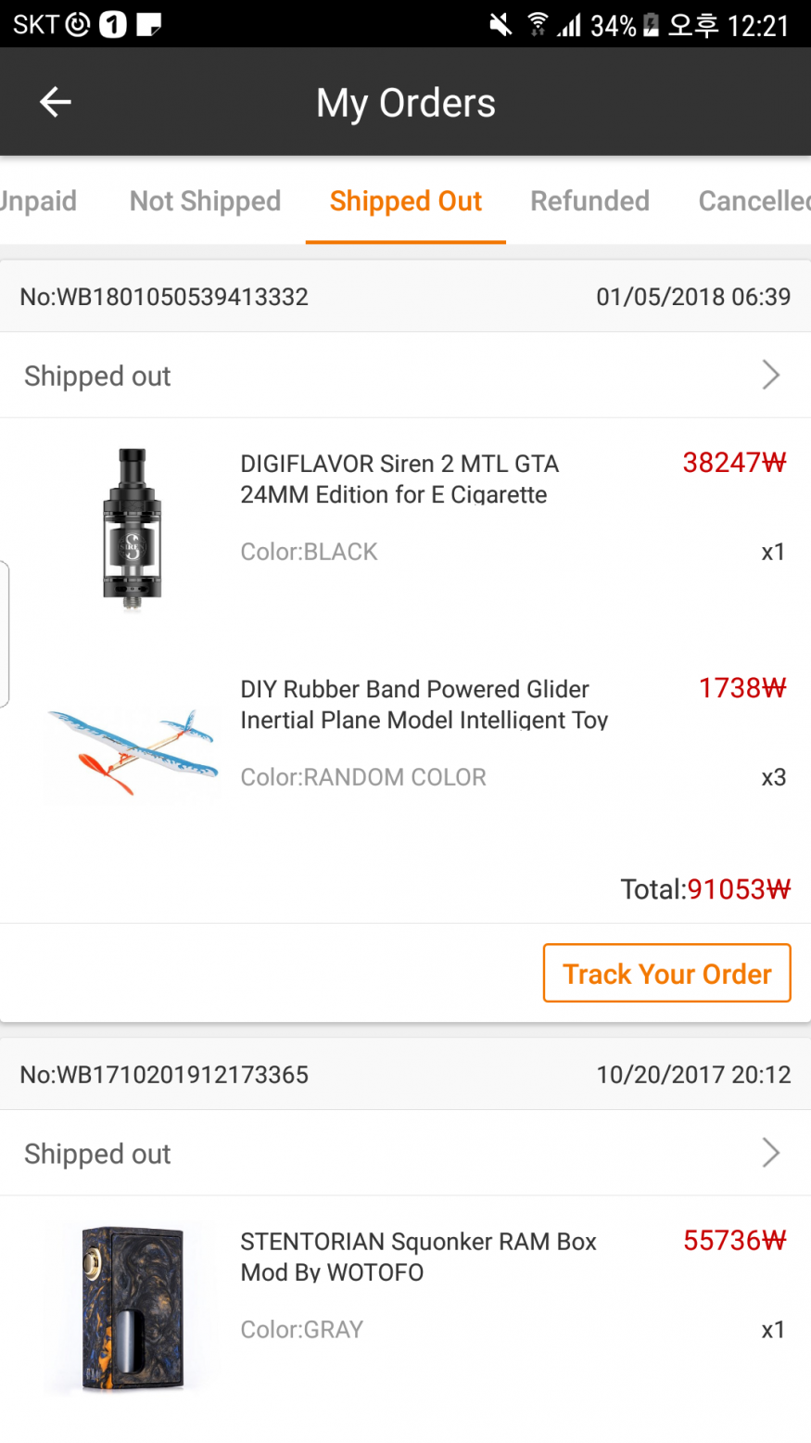Tap order number WB1801050539413332
The width and height of the screenshot is (811, 1443).
(164, 297)
